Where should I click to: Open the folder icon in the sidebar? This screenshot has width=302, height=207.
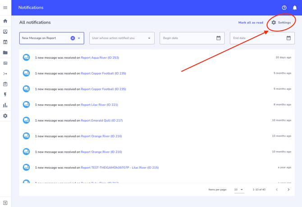click(5, 53)
